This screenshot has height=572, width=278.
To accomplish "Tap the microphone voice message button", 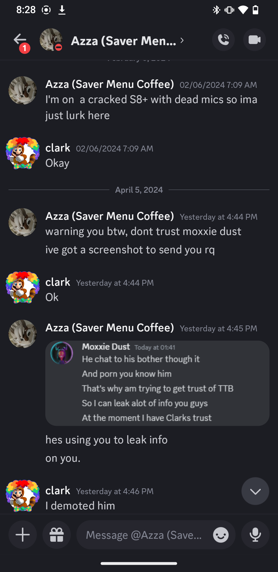I will coord(255,535).
